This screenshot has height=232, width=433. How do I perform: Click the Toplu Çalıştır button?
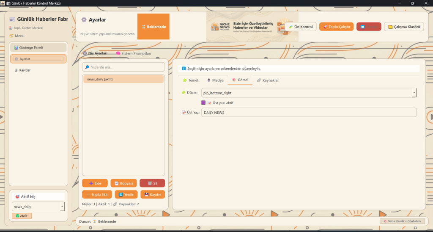(336, 27)
